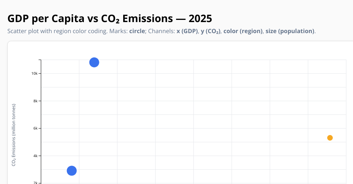Image resolution: width=353 pixels, height=184 pixels.
Task: Click the bold "x (GDP)" channel text
Action: click(187, 31)
